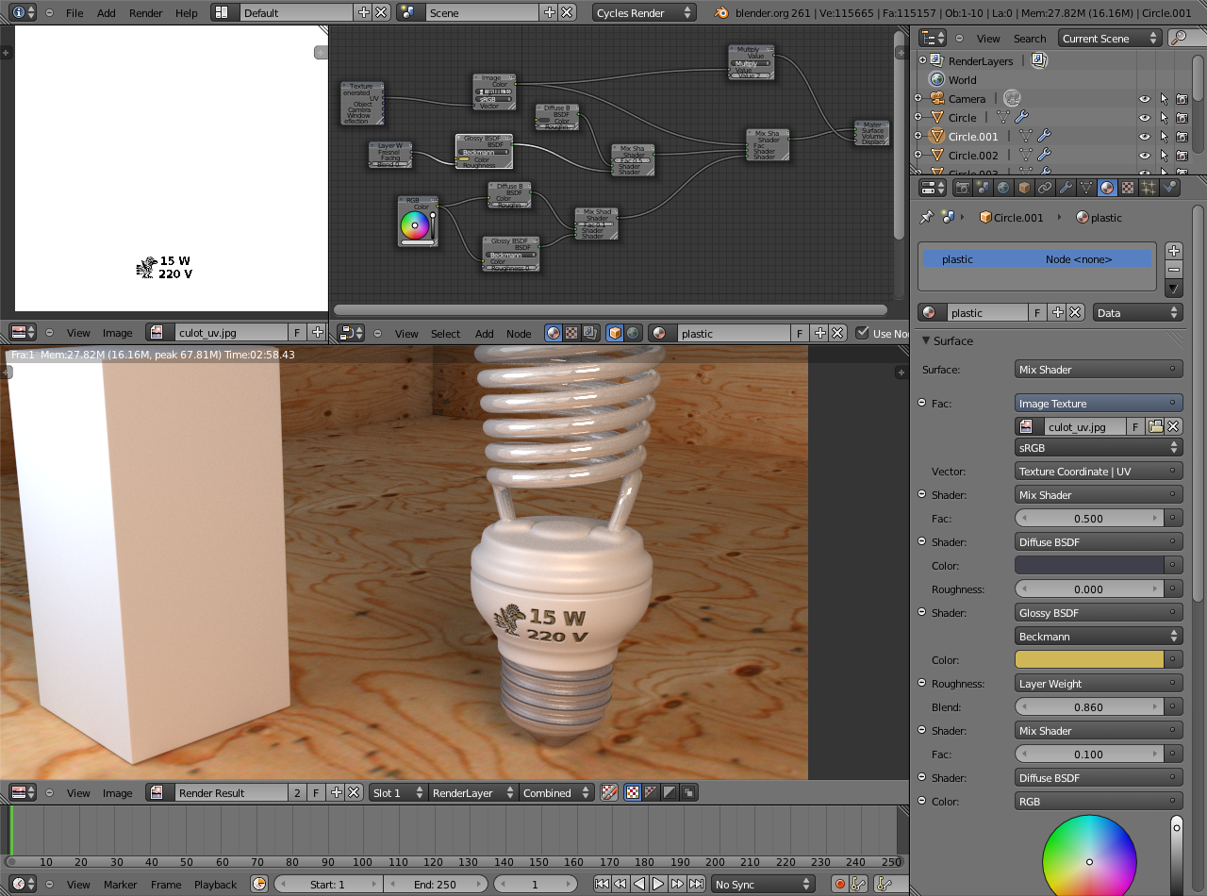Open the sRGB color space dropdown
Image resolution: width=1207 pixels, height=896 pixels.
[x=1099, y=448]
